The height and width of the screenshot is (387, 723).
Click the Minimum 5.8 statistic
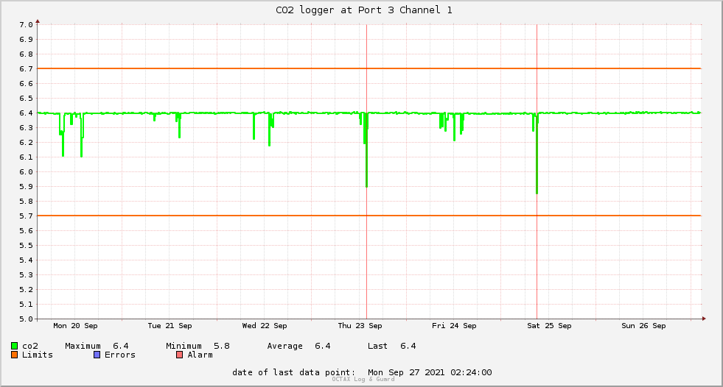pos(198,346)
